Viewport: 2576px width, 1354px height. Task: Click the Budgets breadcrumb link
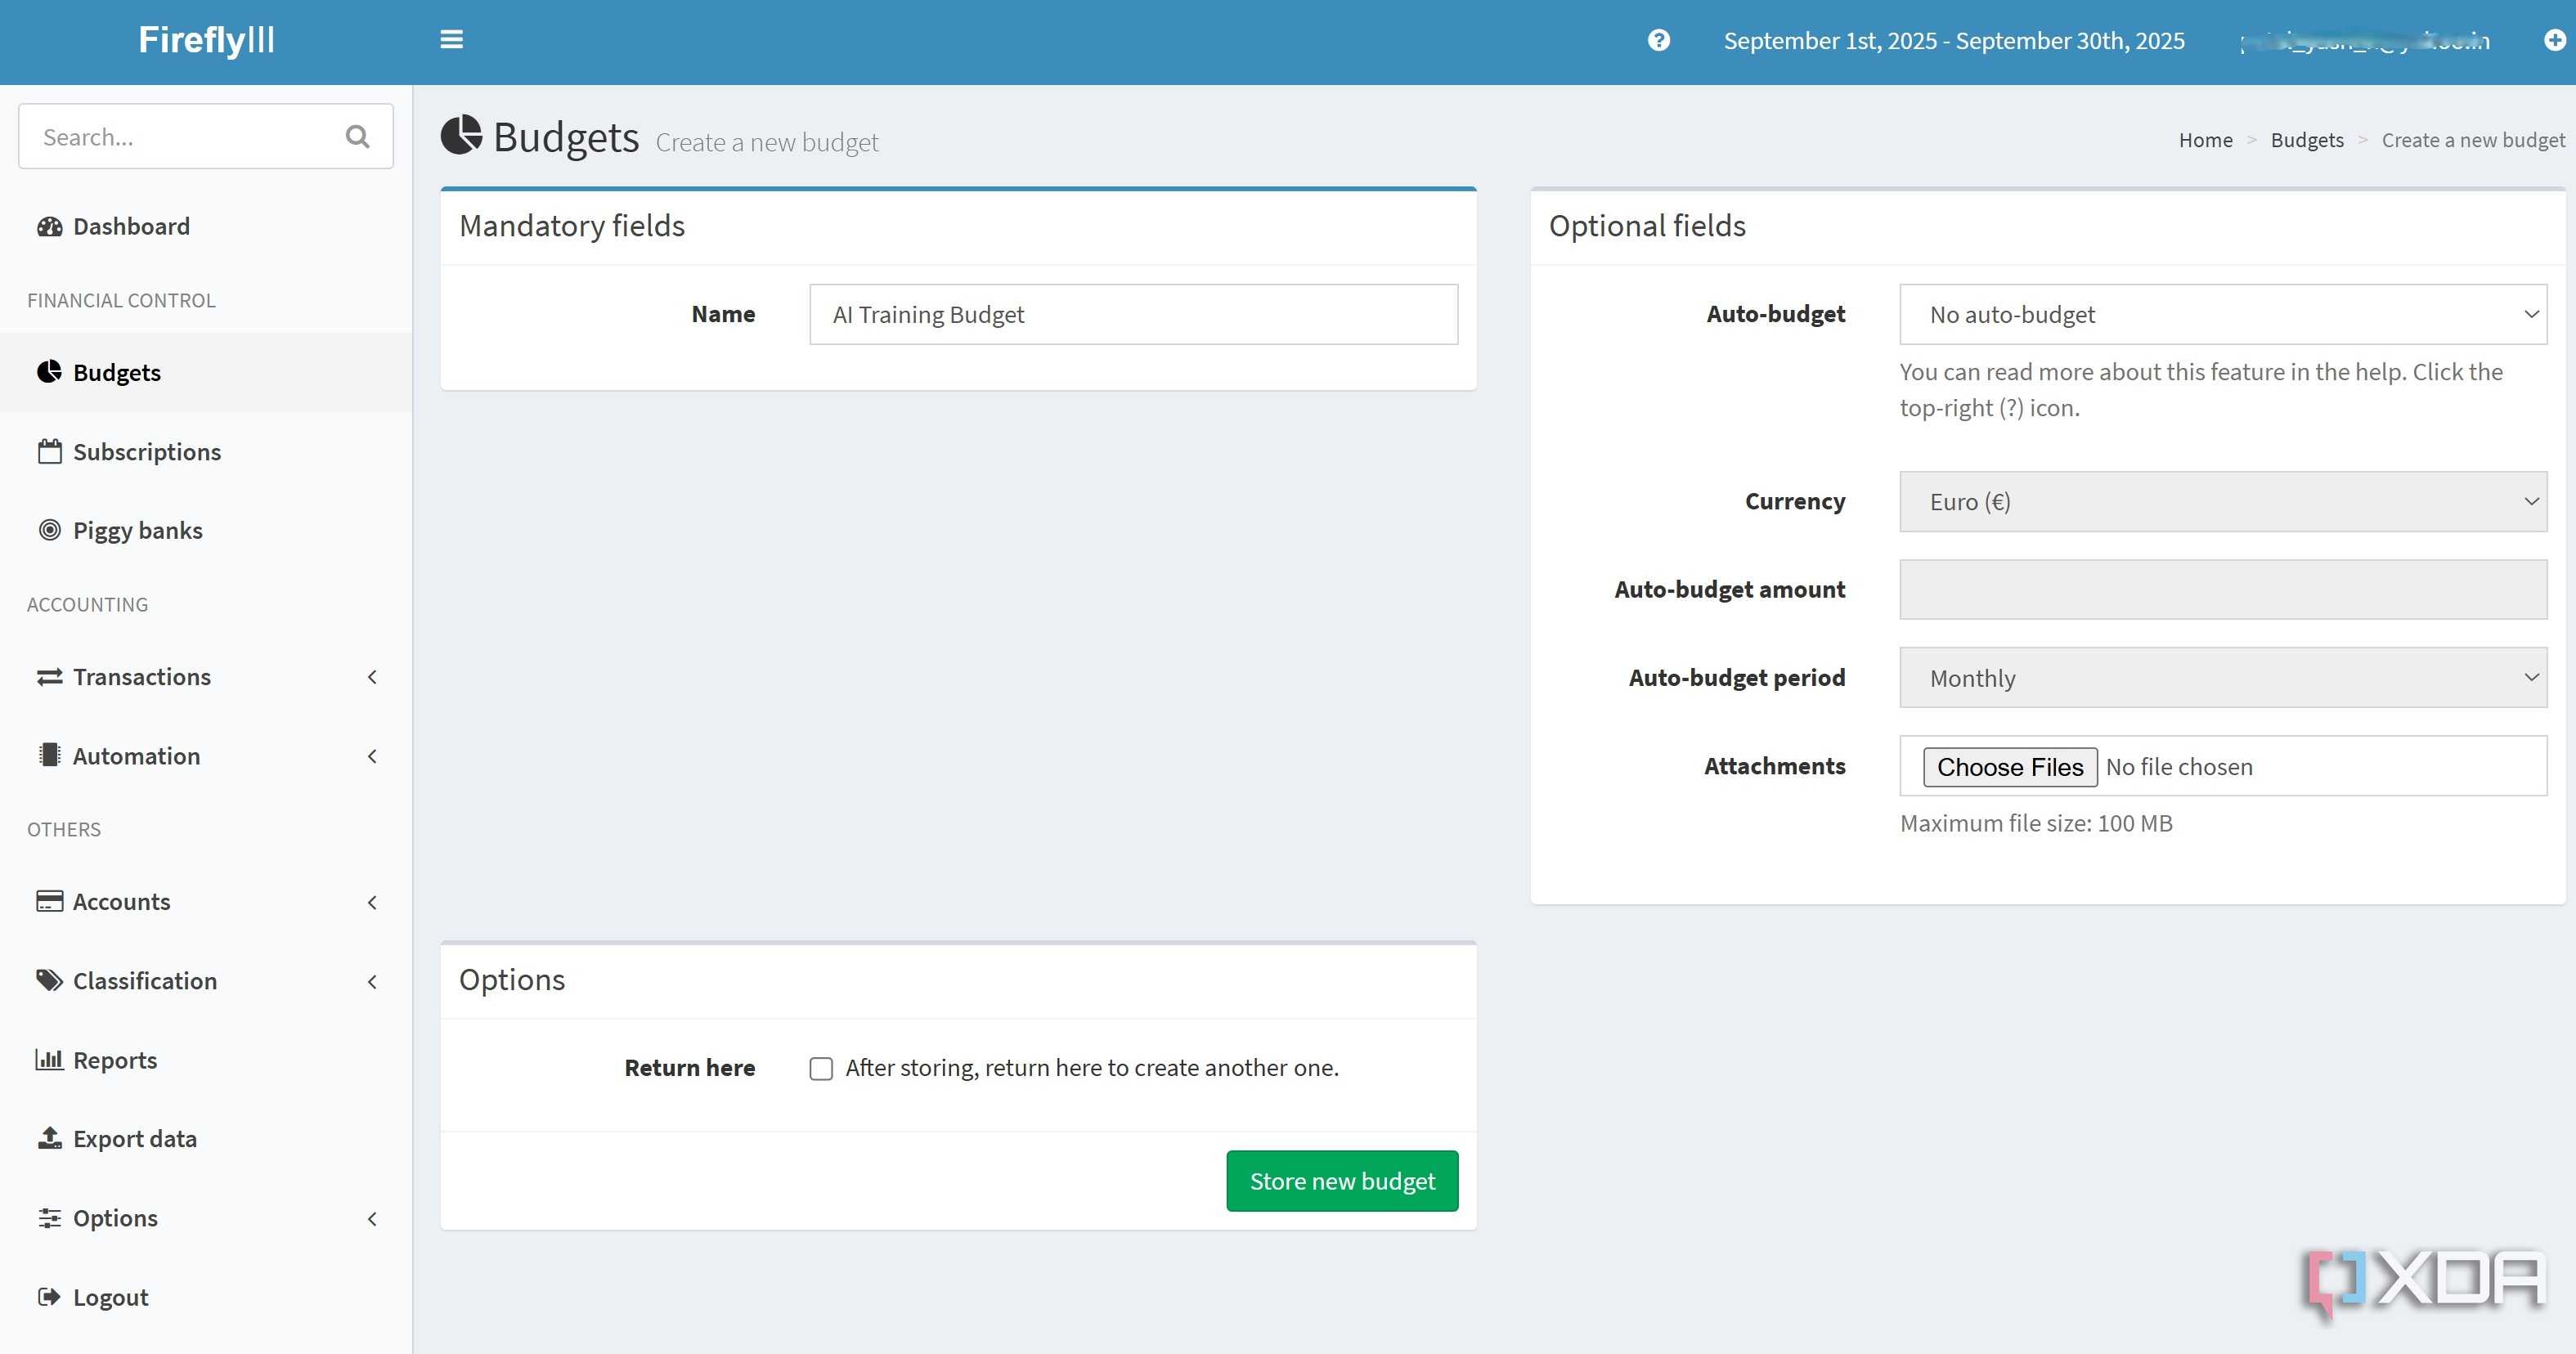[x=2306, y=140]
